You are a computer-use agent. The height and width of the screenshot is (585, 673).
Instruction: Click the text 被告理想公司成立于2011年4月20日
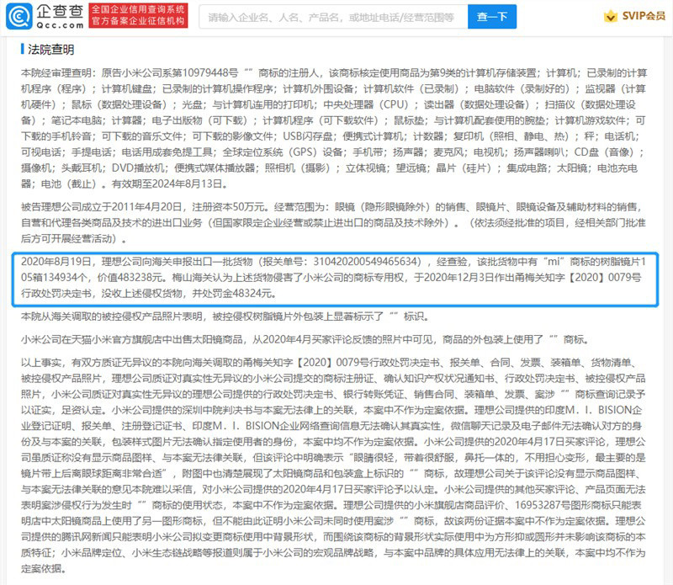pos(101,207)
